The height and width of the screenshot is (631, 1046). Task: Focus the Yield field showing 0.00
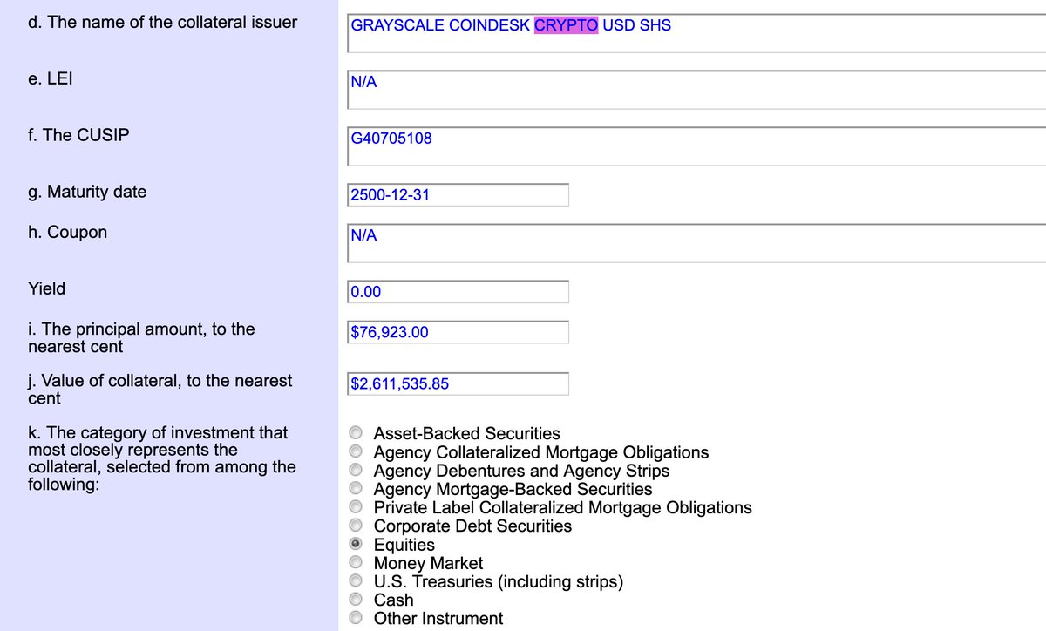[458, 292]
